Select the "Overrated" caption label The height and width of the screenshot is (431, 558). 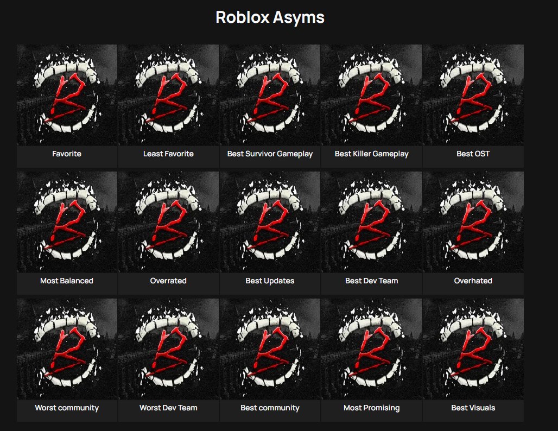click(x=168, y=281)
